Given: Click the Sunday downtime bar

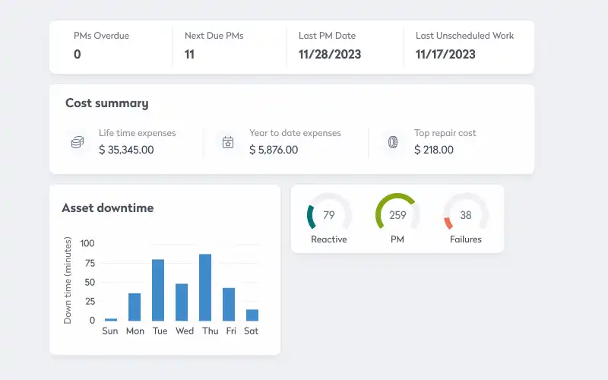Looking at the screenshot, I should [x=111, y=319].
